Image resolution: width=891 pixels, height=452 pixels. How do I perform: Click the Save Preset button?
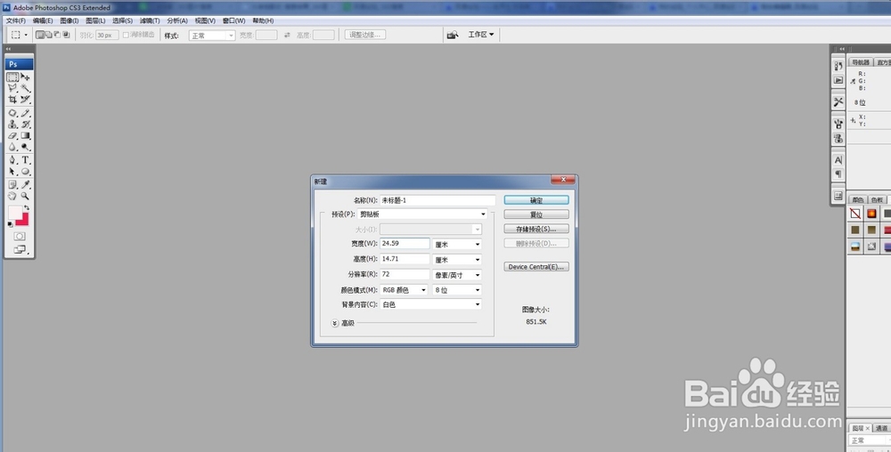(535, 230)
